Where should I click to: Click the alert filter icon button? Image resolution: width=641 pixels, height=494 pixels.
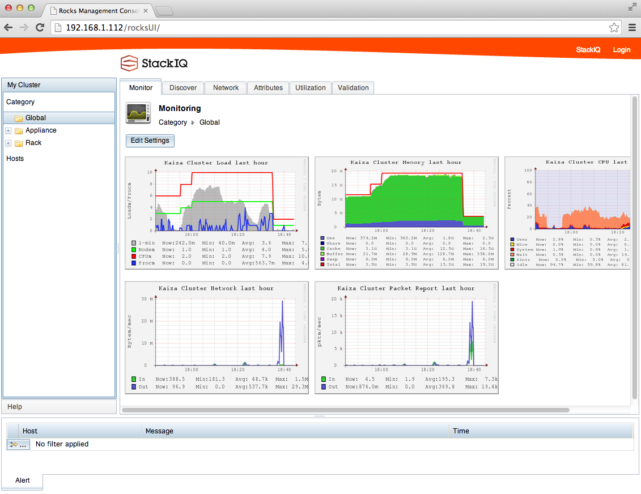pyautogui.click(x=18, y=445)
